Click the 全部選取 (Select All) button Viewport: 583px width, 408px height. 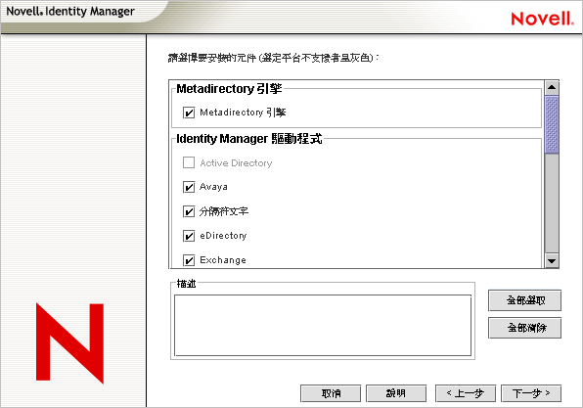tap(524, 300)
